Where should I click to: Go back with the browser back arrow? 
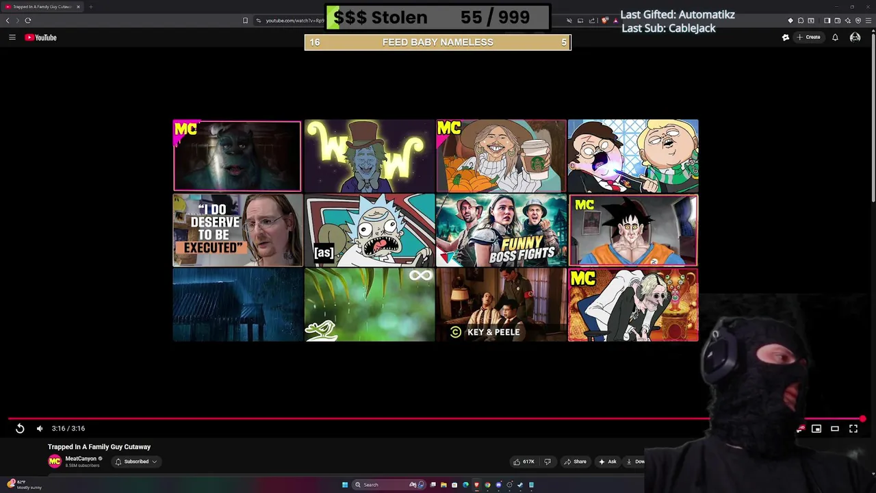[x=8, y=21]
